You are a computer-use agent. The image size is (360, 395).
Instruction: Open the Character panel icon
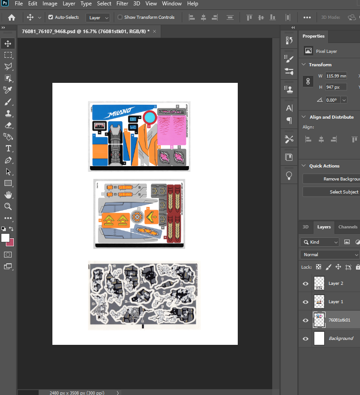pos(289,108)
